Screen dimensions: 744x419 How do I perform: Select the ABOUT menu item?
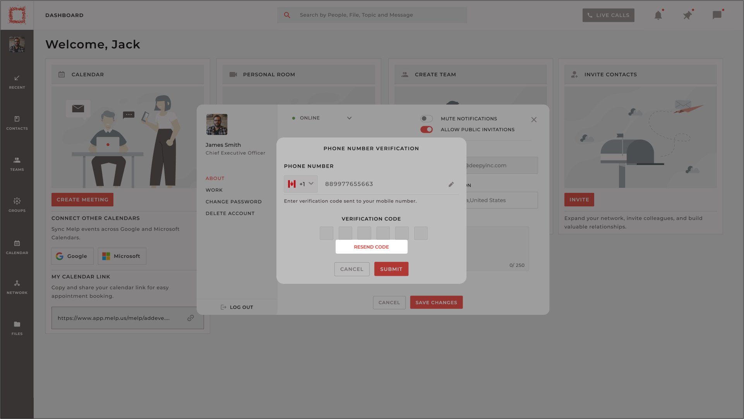(x=214, y=179)
